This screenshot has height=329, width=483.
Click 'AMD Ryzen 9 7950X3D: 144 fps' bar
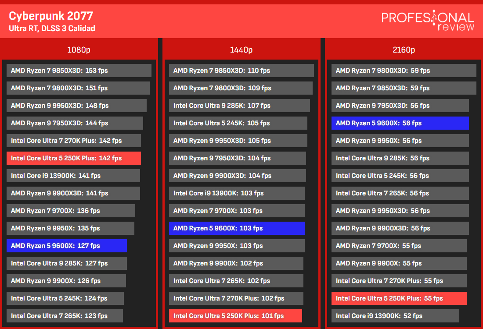click(x=75, y=123)
